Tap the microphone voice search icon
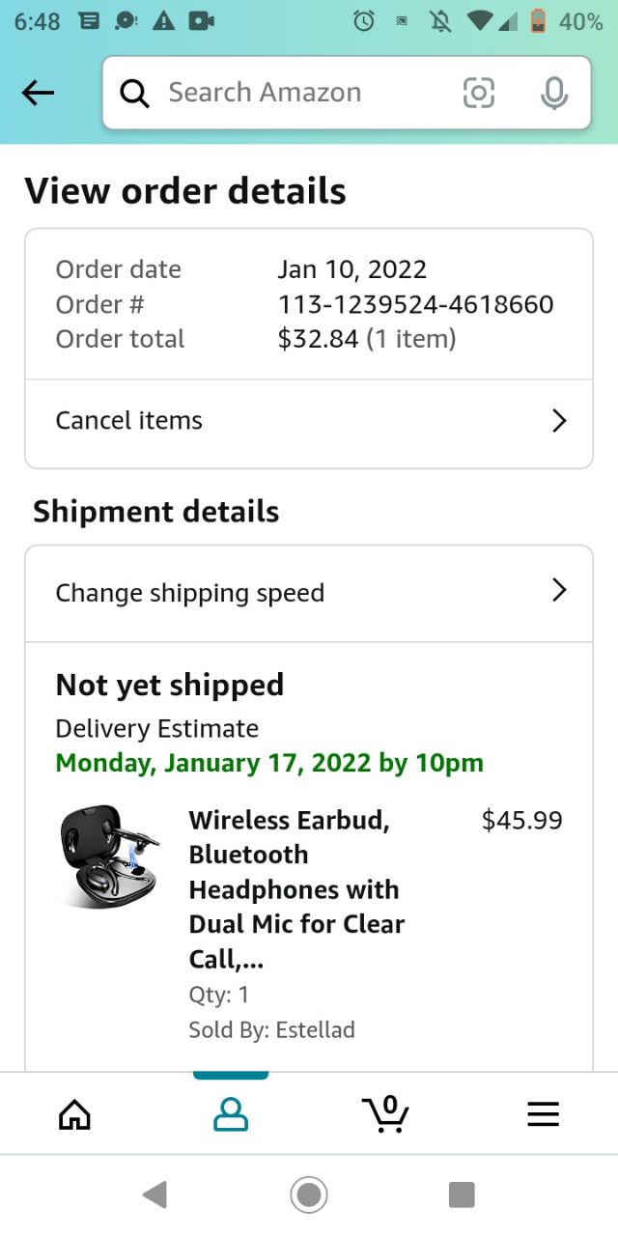Viewport: 618px width, 1236px height. (553, 93)
